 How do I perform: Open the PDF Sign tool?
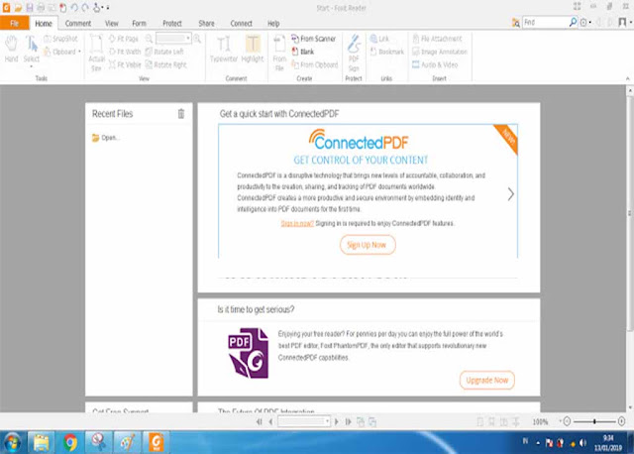coord(354,53)
